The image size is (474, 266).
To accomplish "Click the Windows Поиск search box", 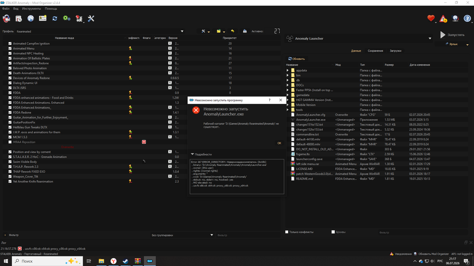I will (x=47, y=261).
